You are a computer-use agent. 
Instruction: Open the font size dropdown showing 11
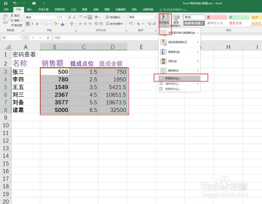pos(65,17)
